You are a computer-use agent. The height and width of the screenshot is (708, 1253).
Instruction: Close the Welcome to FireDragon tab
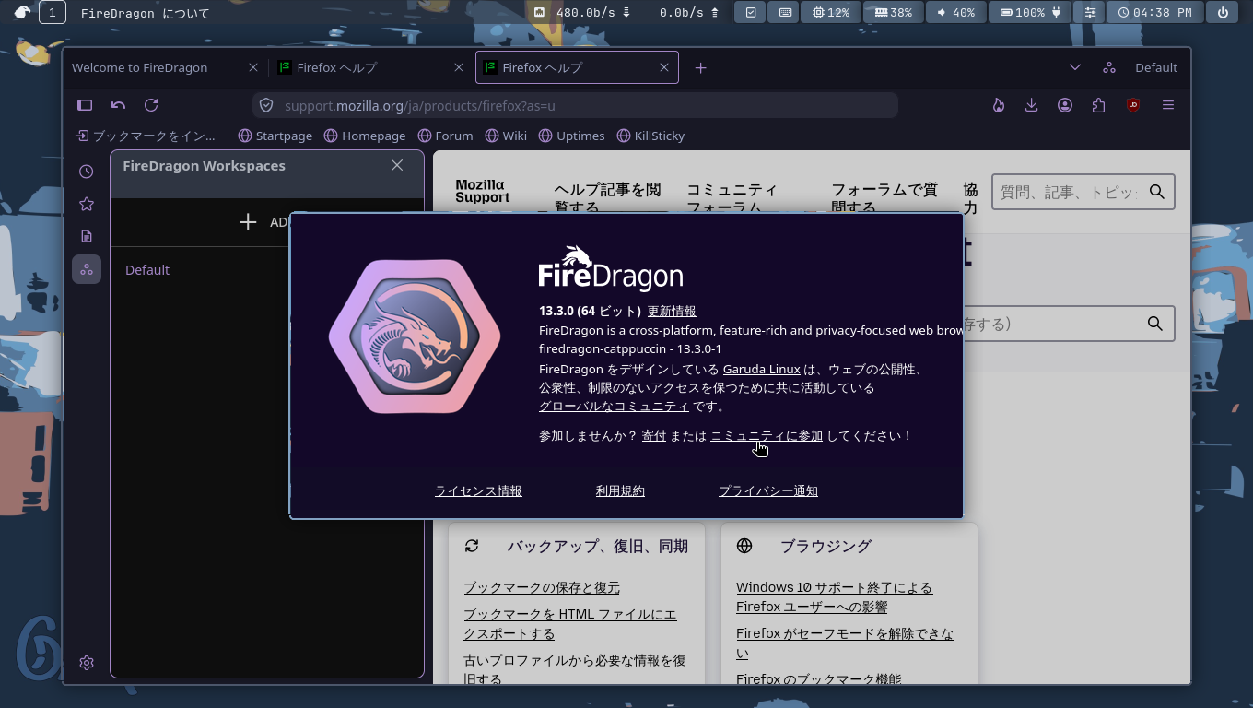tap(253, 67)
